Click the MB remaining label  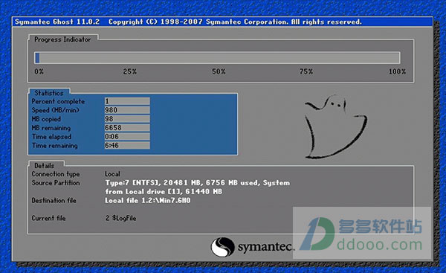[51, 128]
